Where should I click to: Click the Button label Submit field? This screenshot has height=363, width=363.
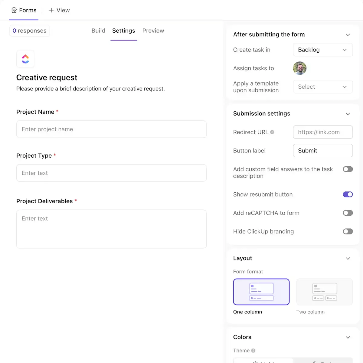coord(323,151)
